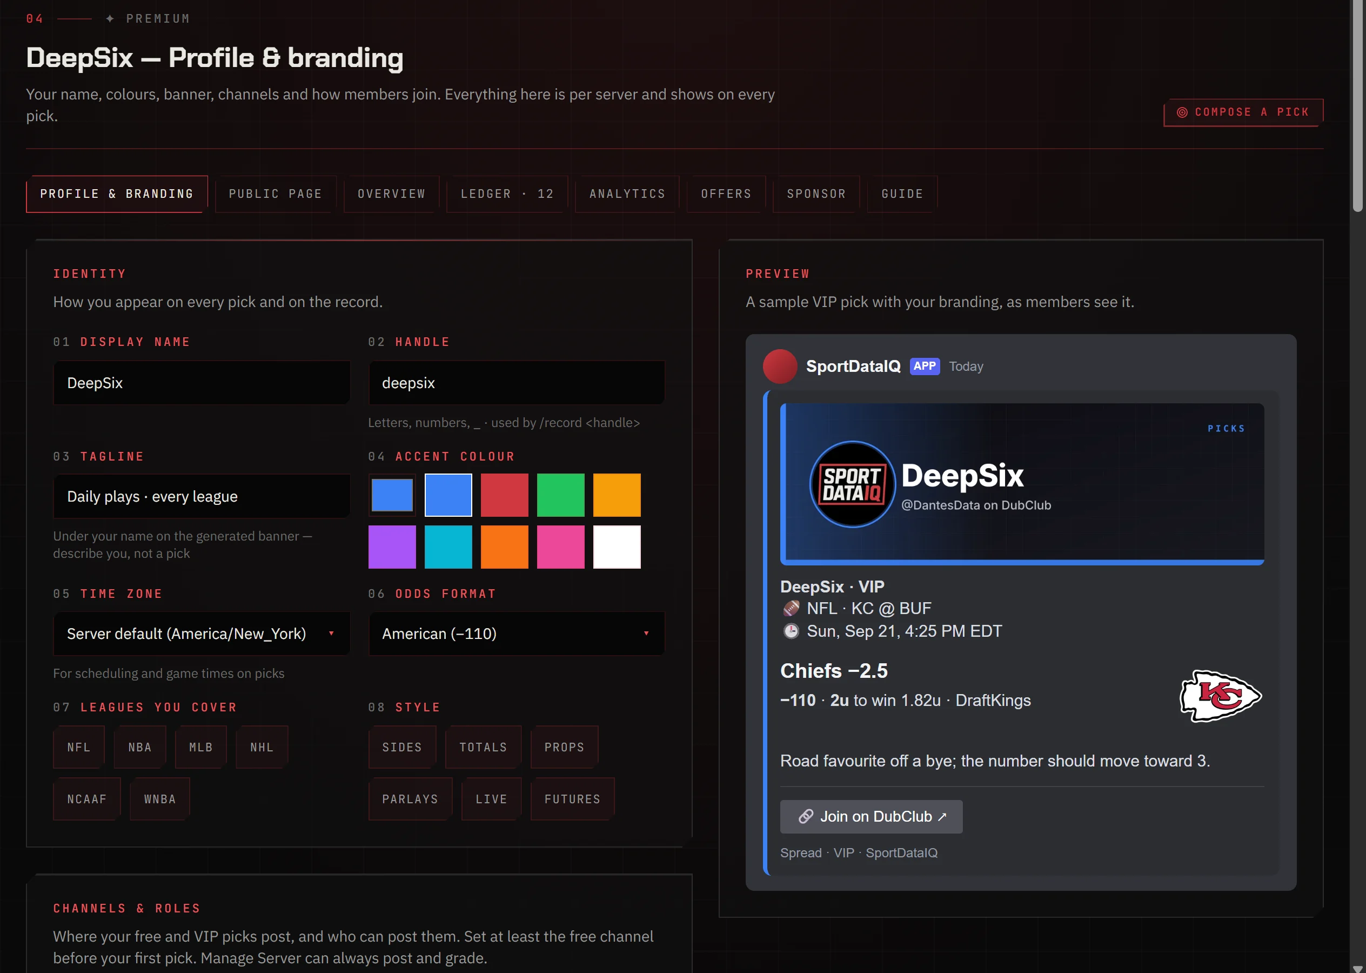Click the Compose a Pick button
Image resolution: width=1366 pixels, height=973 pixels.
click(1243, 112)
